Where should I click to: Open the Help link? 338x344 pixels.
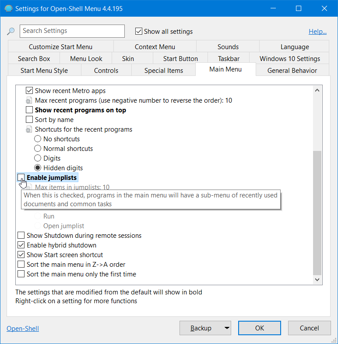coord(318,32)
